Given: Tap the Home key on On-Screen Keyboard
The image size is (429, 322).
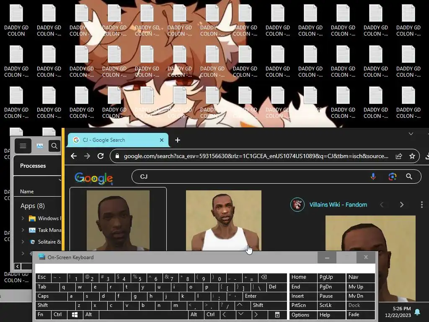Looking at the screenshot, I should pos(303,278).
